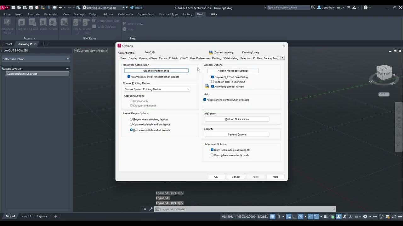Collapse the Recent Layouts section
The image size is (403, 226).
pos(67,68)
